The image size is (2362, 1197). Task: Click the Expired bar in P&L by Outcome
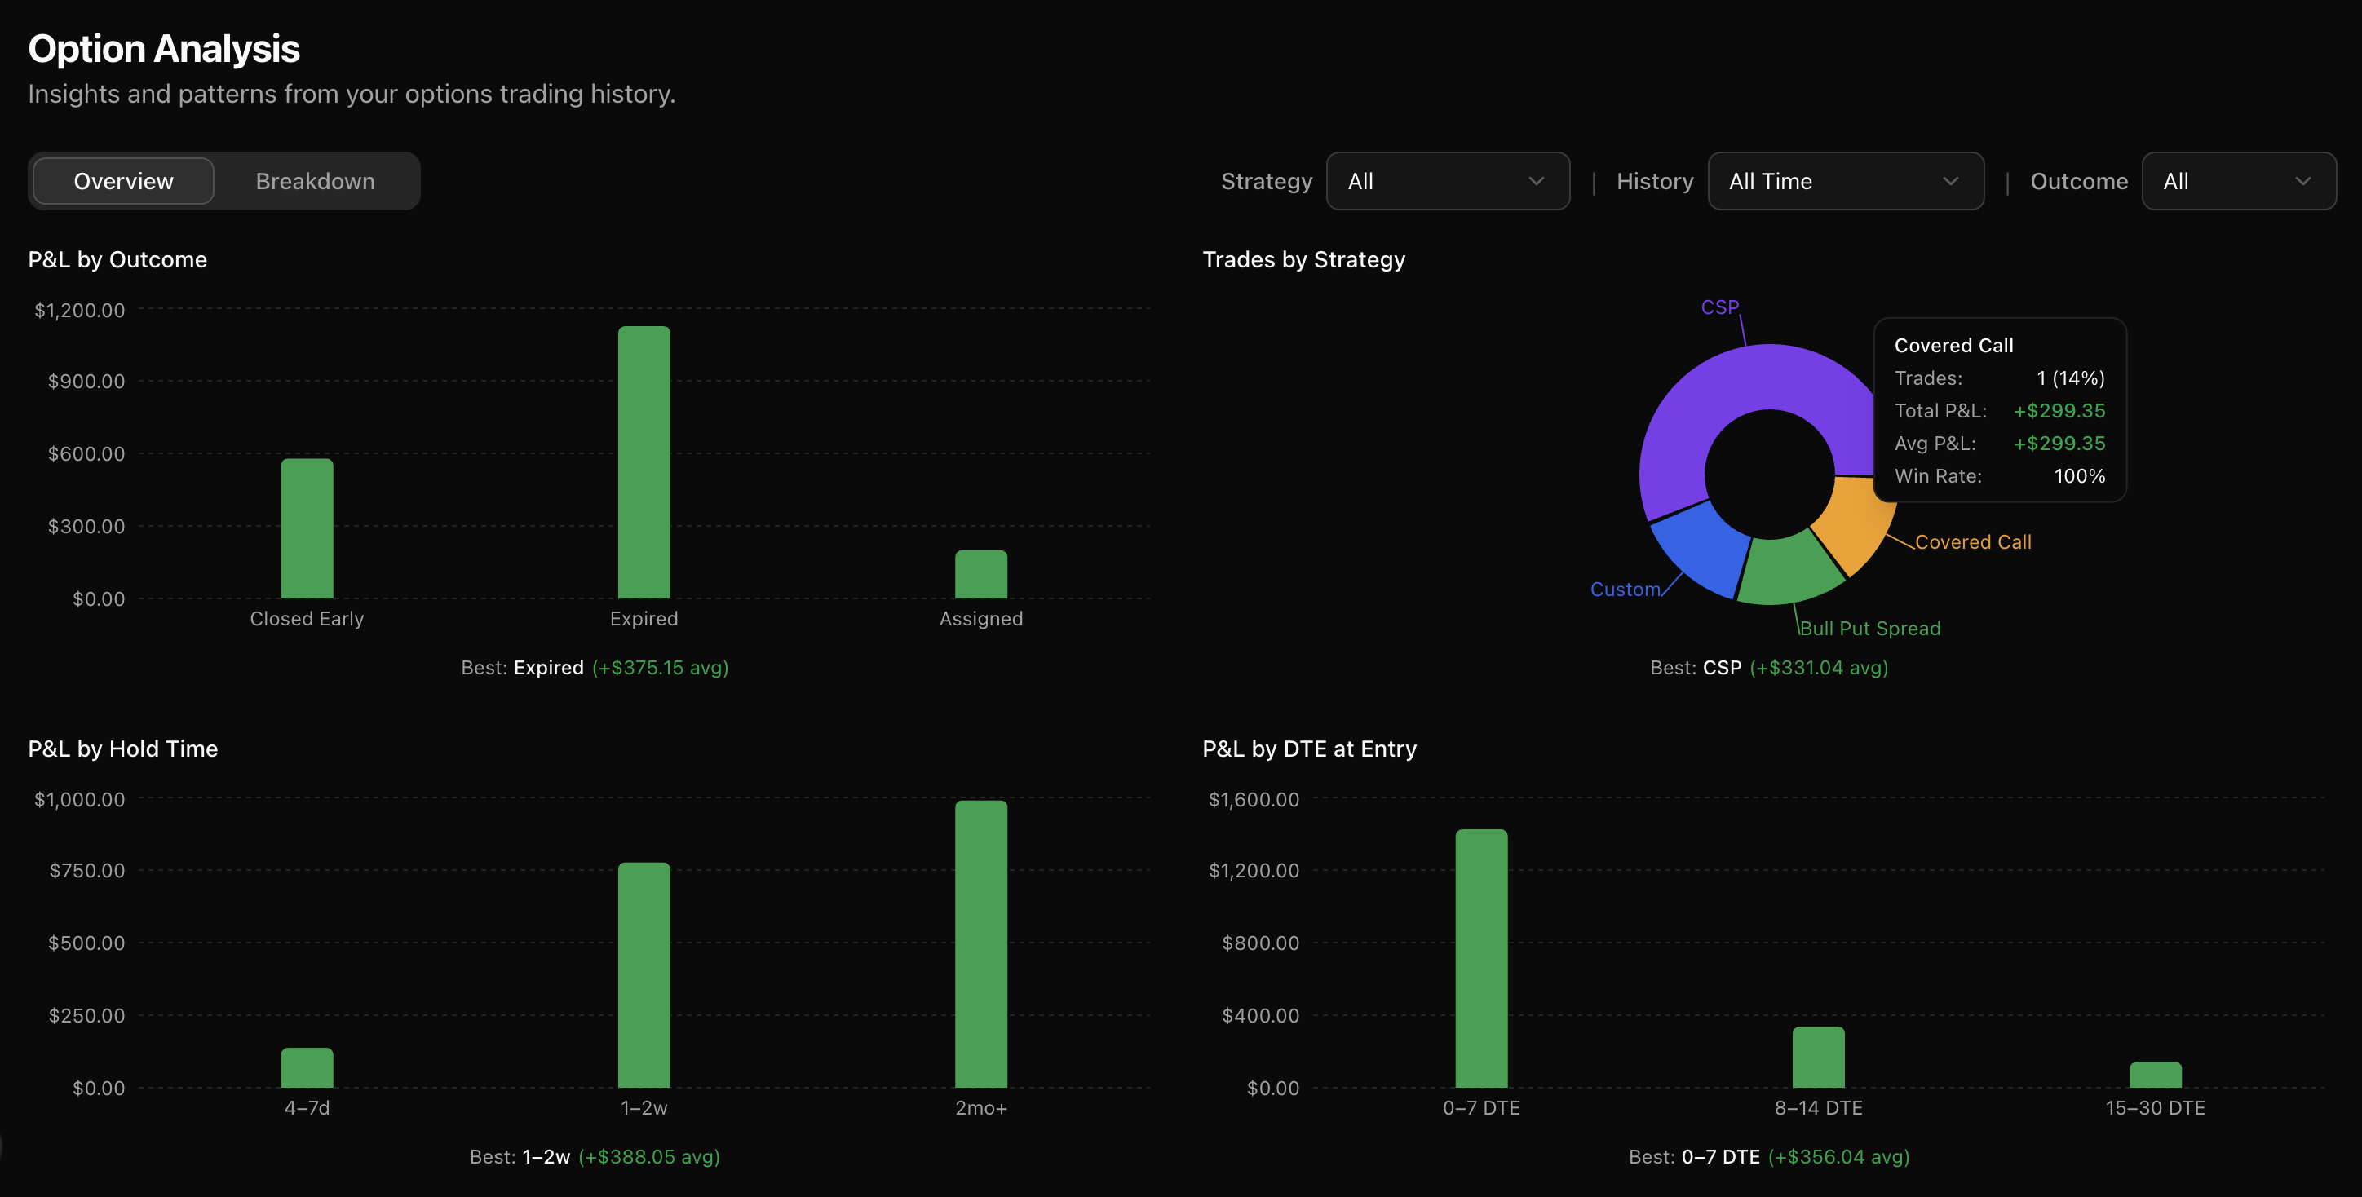(x=644, y=463)
